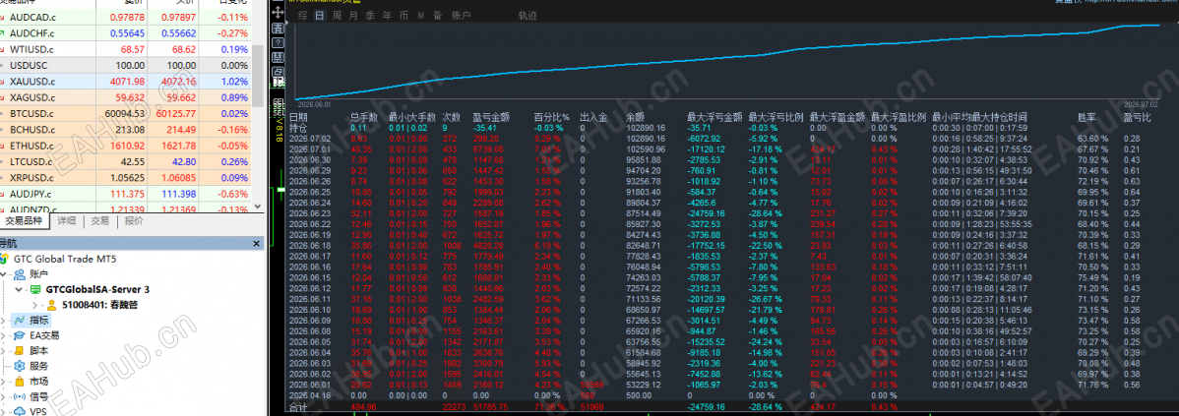Click the 最大浮亏金额 column header
Image resolution: width=1179 pixels, height=416 pixels.
715,117
